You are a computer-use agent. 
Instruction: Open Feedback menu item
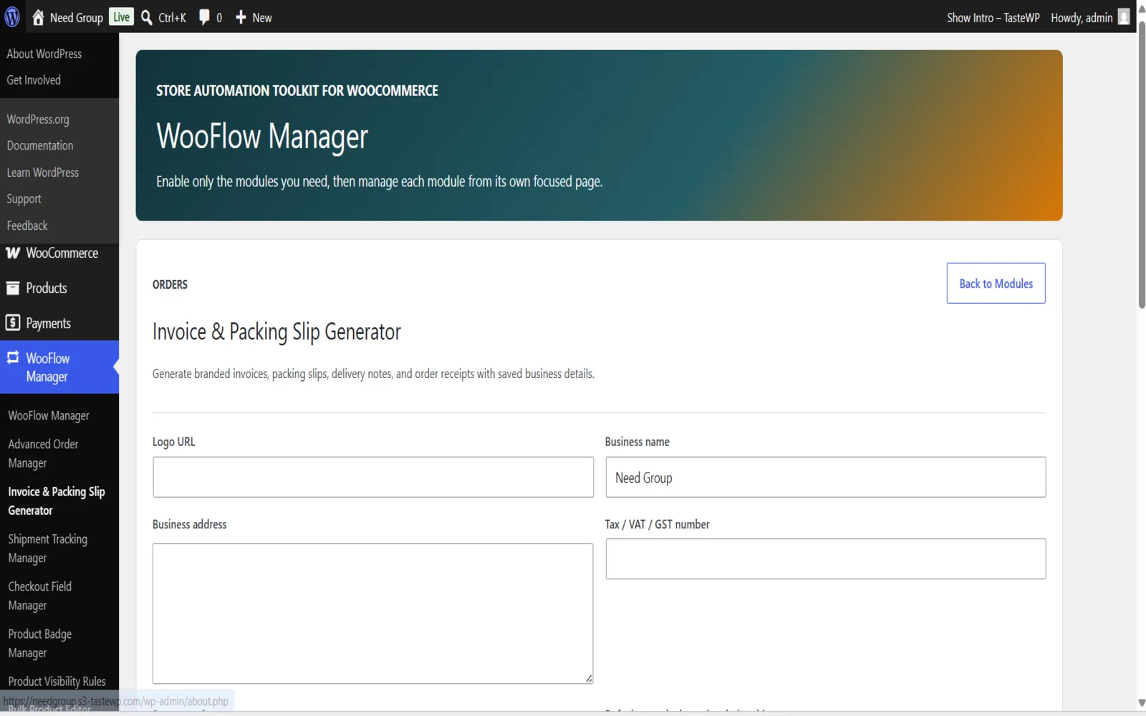pyautogui.click(x=27, y=226)
